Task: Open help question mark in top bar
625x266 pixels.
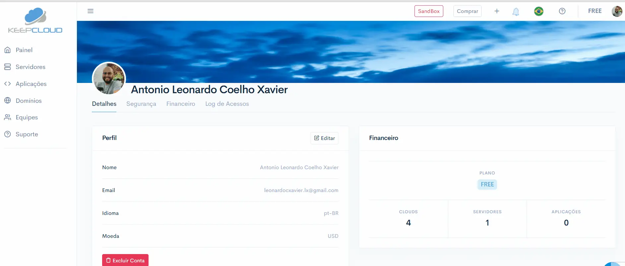Action: click(x=562, y=11)
